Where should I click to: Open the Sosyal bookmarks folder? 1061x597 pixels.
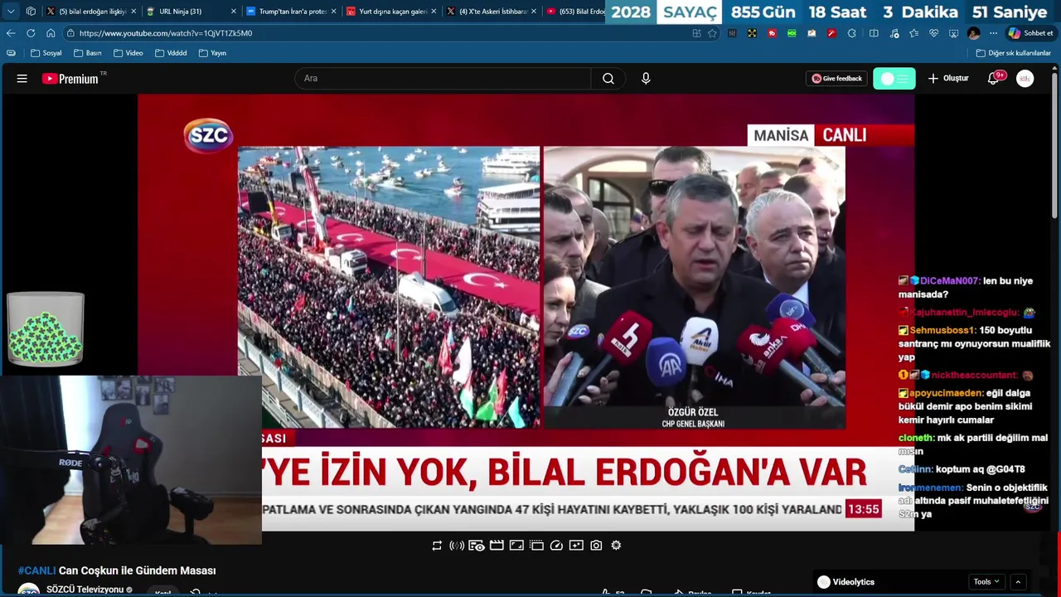46,53
